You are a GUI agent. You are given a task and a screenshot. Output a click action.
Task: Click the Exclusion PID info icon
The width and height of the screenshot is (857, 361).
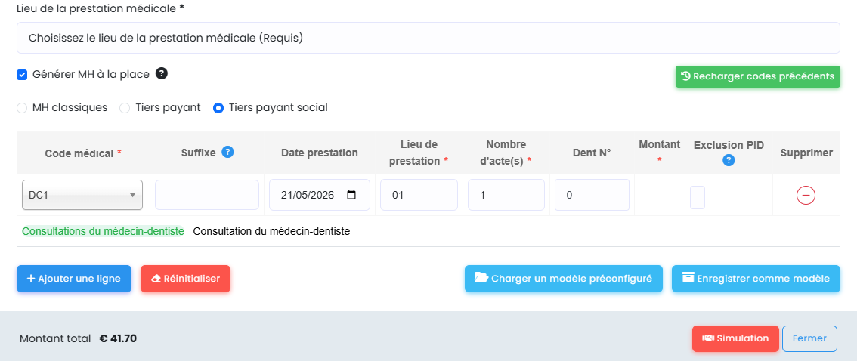(728, 161)
